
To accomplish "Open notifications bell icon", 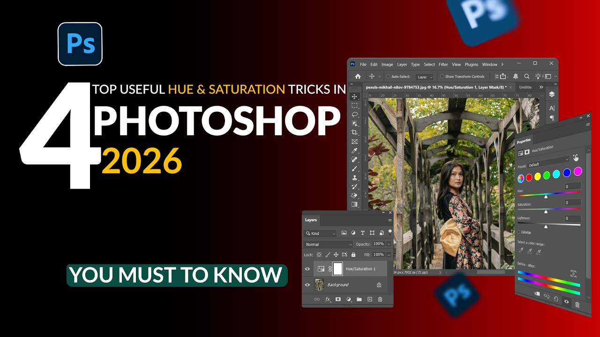I will [516, 76].
